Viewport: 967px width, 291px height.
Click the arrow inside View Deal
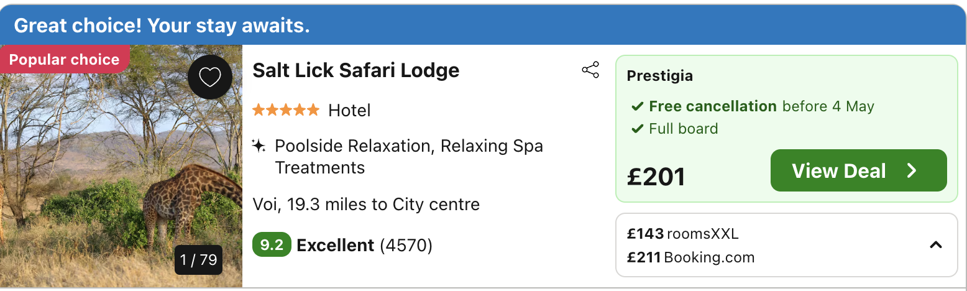912,171
